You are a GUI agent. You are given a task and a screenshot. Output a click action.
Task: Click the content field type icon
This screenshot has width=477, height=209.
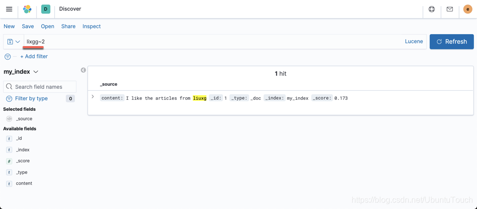click(x=9, y=184)
